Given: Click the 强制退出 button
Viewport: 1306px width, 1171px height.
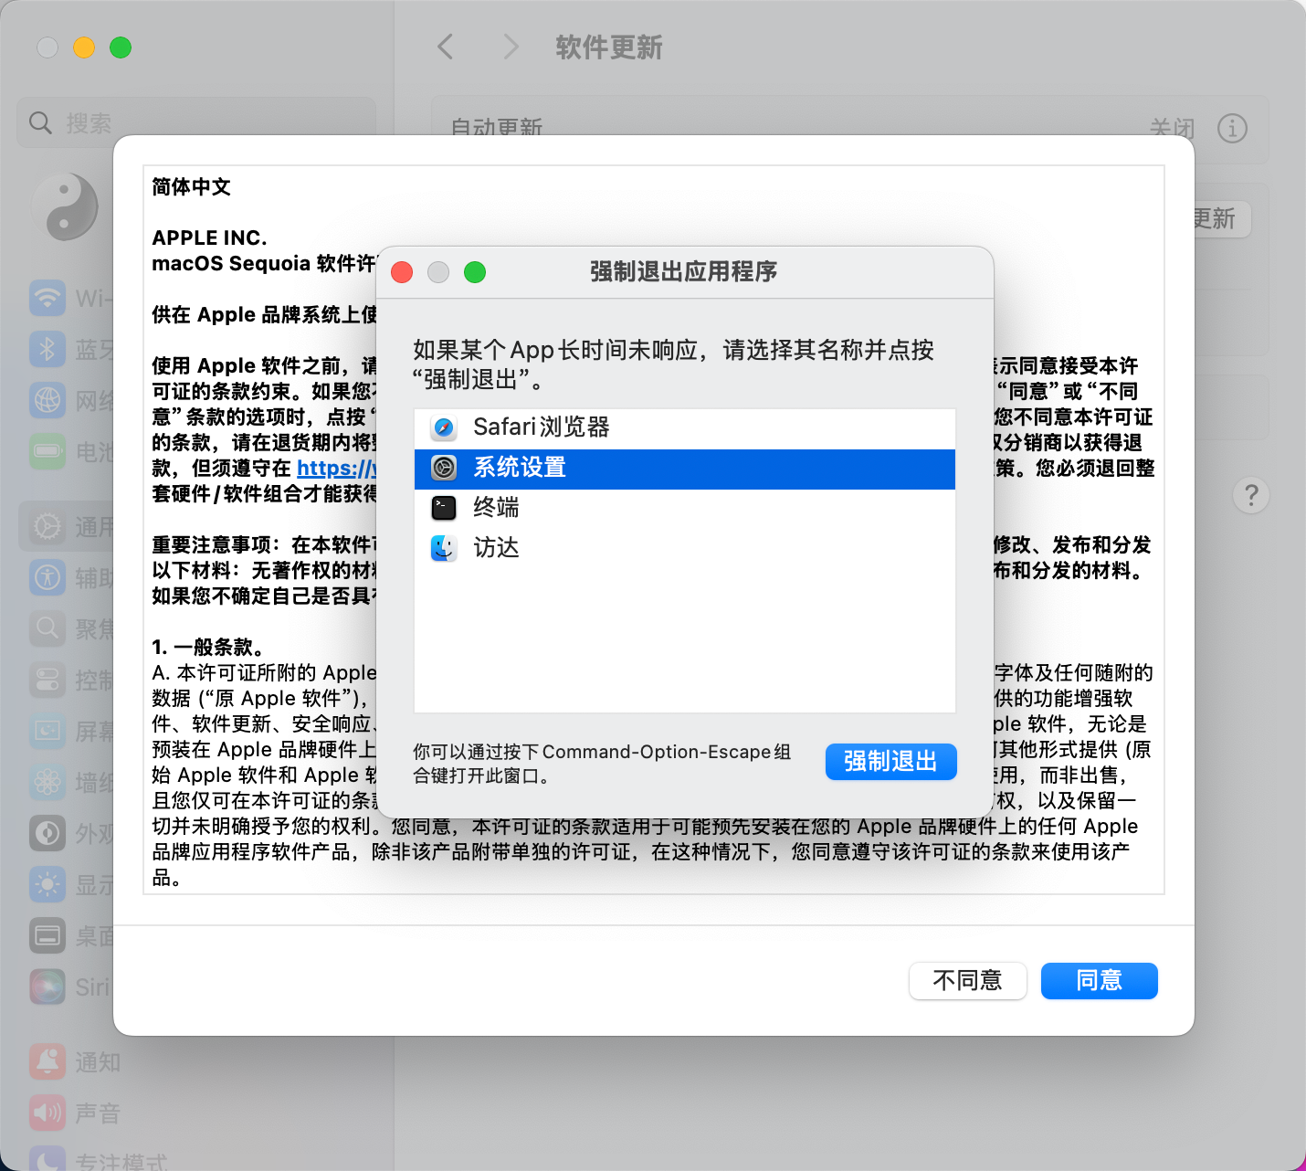Looking at the screenshot, I should (x=890, y=762).
